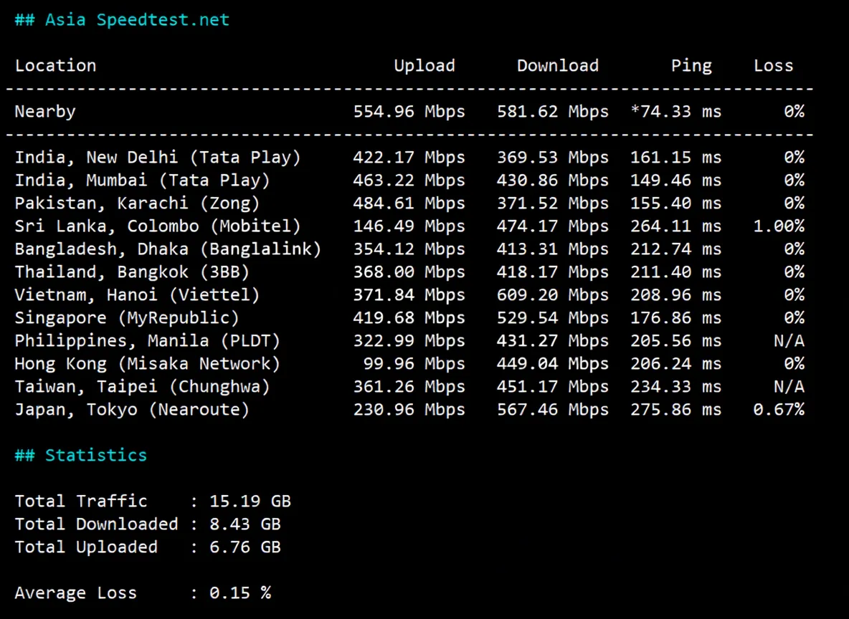Click 'India, New Delhi (Tata Play)' row
Viewport: 849px width, 619px height.
[409, 158]
